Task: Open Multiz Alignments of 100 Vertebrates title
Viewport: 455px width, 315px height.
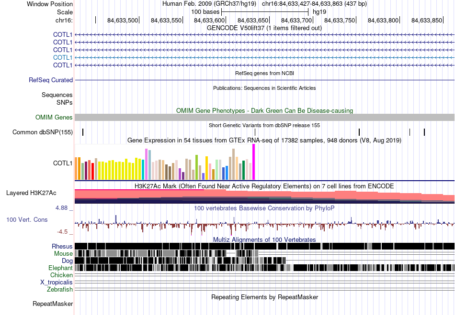Action: [x=264, y=240]
